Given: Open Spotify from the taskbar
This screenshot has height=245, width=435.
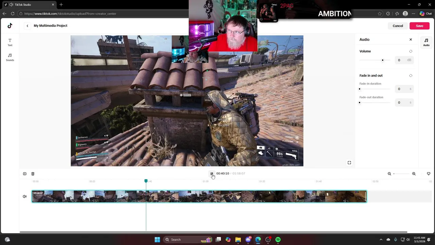Looking at the screenshot, I should tap(278, 240).
